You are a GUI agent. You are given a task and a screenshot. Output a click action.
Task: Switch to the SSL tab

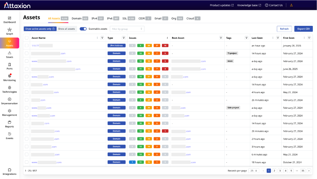(124, 18)
